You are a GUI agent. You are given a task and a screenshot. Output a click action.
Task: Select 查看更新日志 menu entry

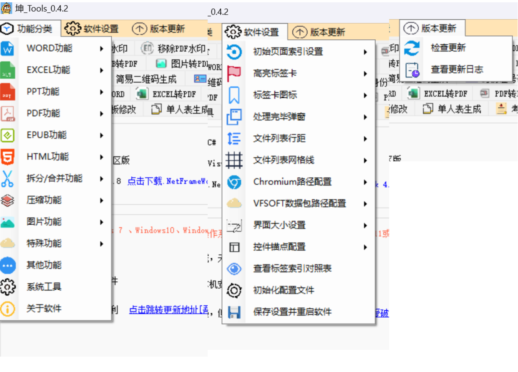pos(457,69)
